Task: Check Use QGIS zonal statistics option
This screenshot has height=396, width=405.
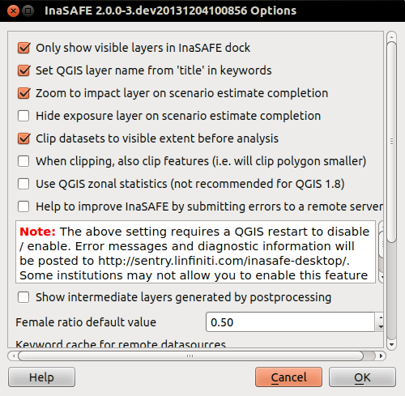Action: 23,184
